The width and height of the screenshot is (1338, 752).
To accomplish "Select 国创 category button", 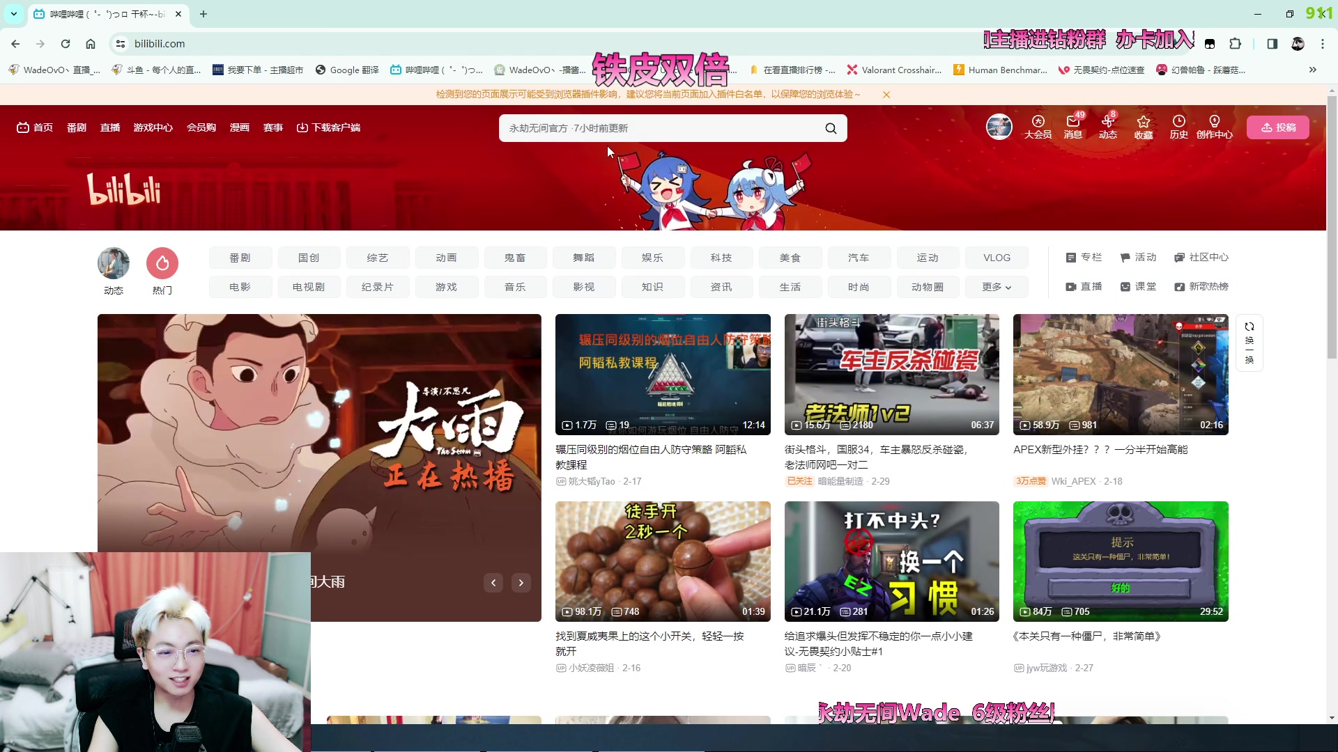I will [x=309, y=258].
